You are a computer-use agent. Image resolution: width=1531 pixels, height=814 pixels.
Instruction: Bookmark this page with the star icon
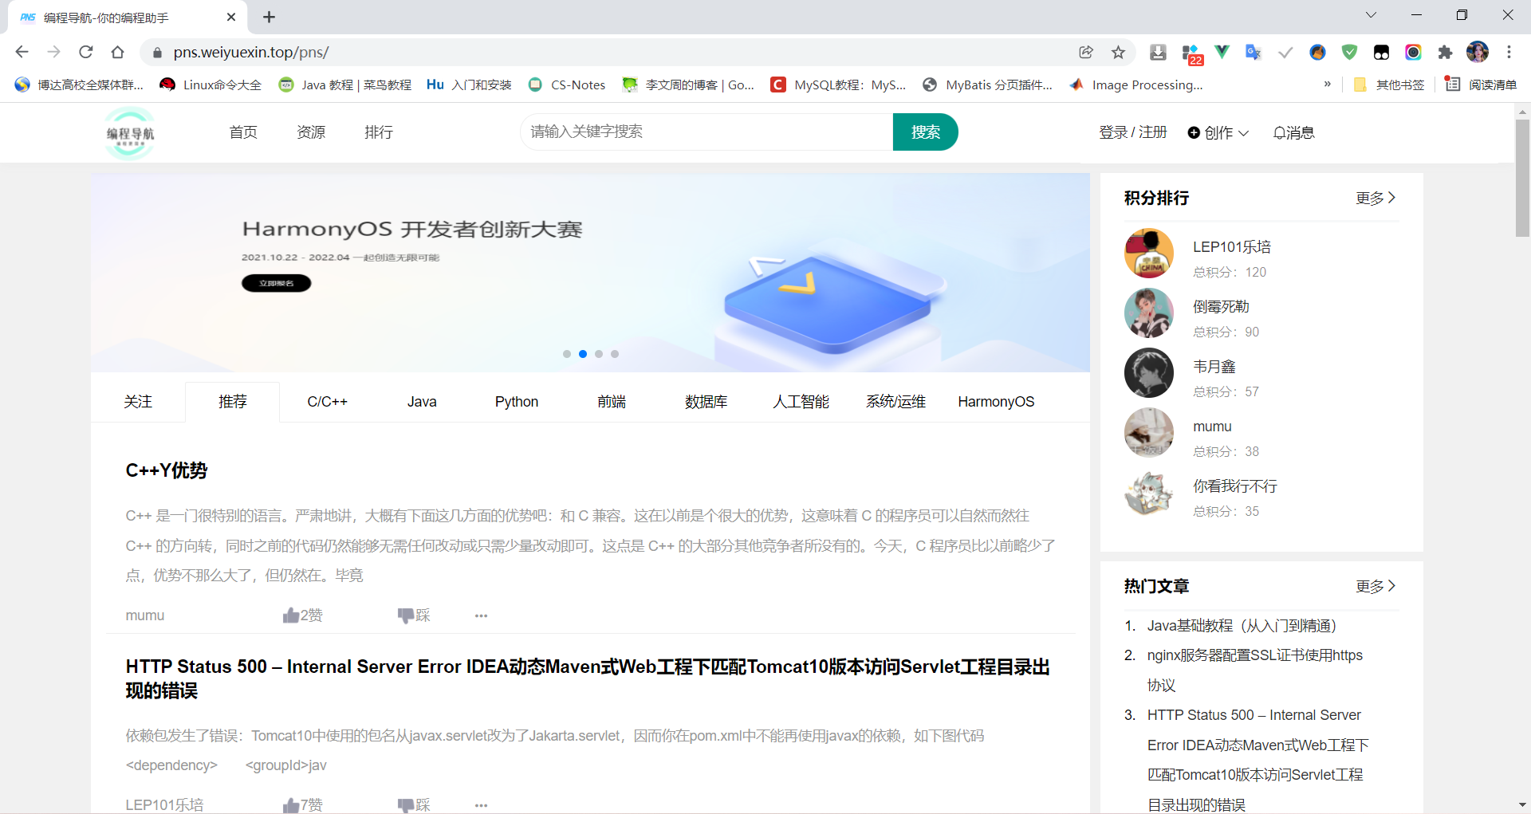(x=1118, y=52)
